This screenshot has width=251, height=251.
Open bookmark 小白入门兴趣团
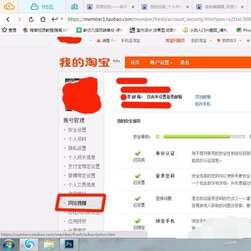tap(206, 30)
